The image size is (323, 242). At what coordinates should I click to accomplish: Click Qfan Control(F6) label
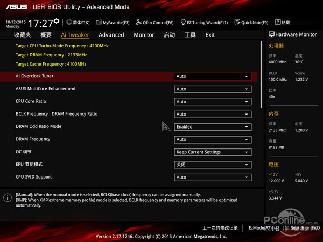coord(158,23)
